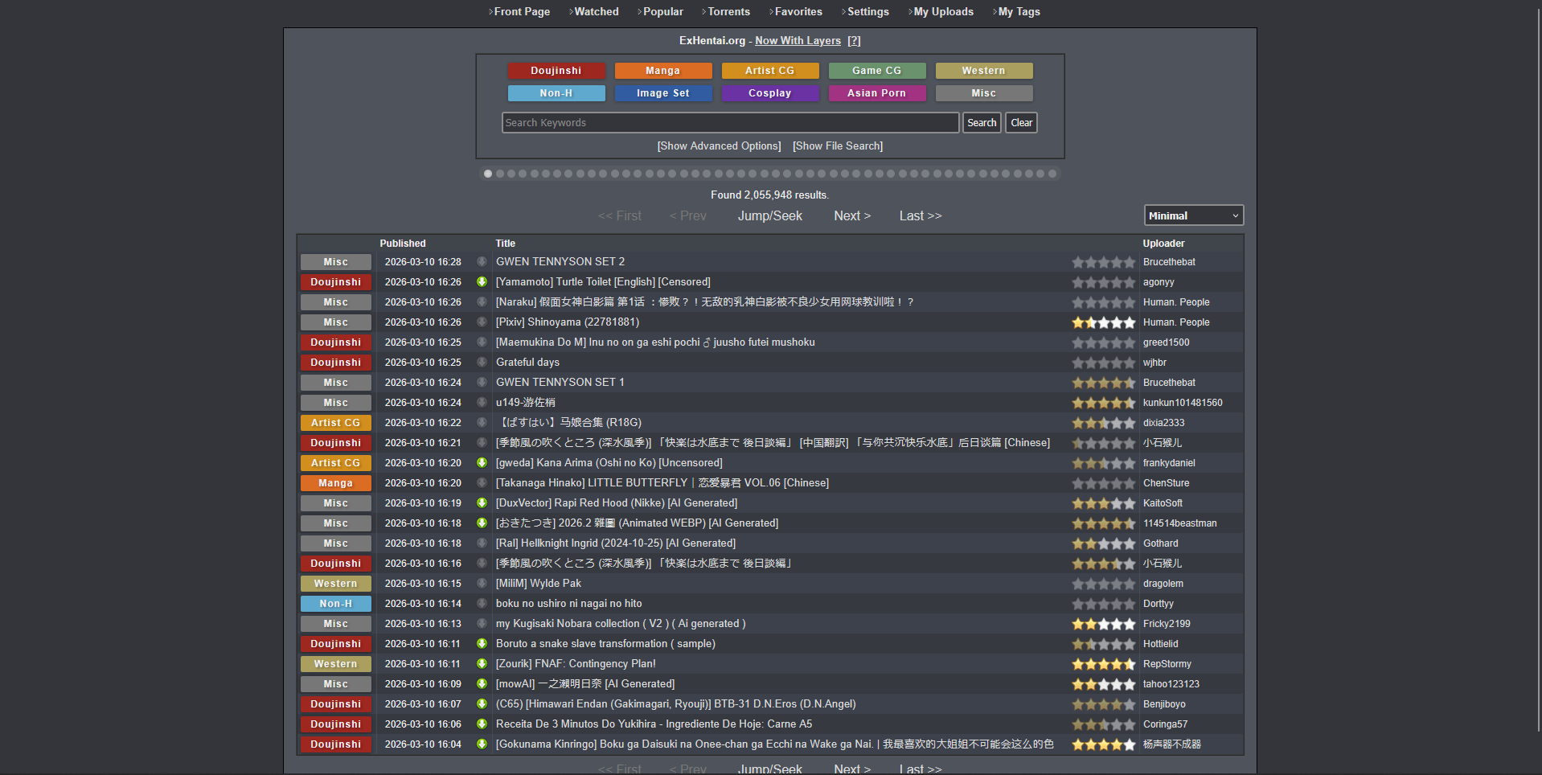The image size is (1542, 775).
Task: Jump to the top Last >> page link
Action: (921, 216)
